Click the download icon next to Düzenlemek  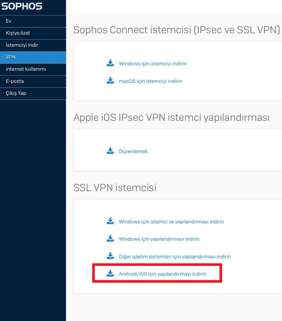click(110, 151)
